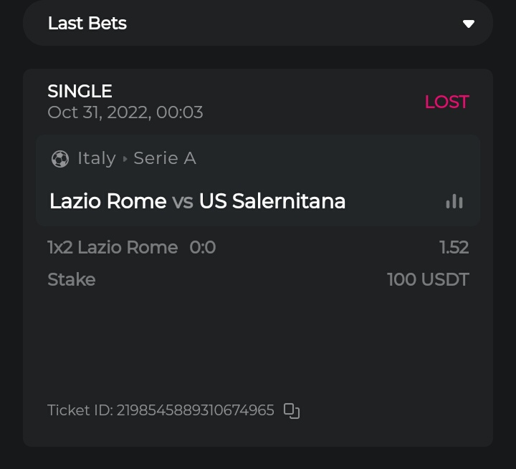
Task: Click the SINGLE bet type heading
Action: 80,91
